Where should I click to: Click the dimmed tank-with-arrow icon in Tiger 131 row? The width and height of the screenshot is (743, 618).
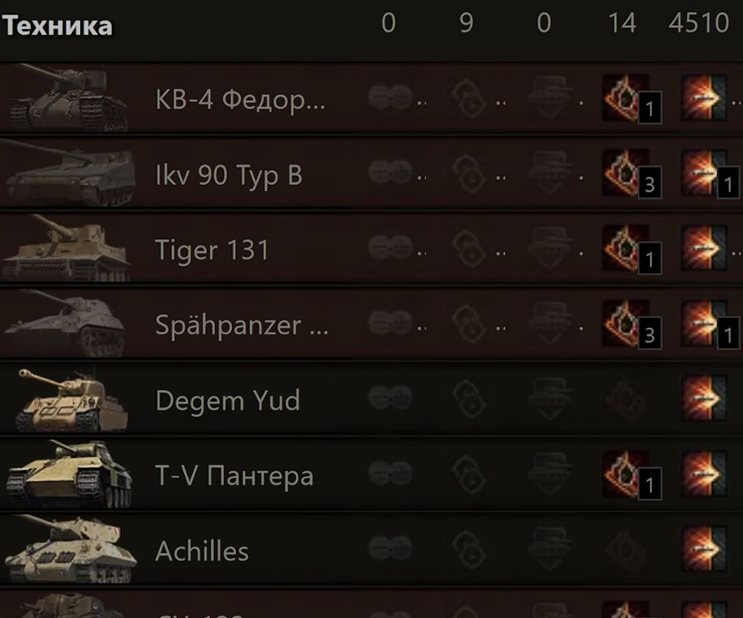550,248
